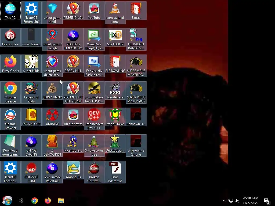Expand the hidden system tray icons

(224, 201)
